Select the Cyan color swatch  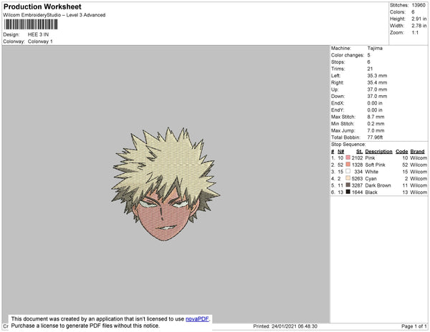tap(348, 178)
